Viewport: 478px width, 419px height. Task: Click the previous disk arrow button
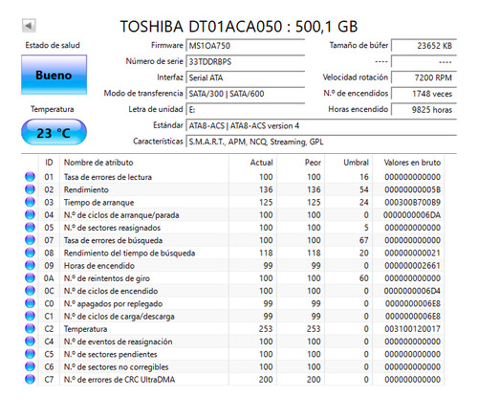pos(29,26)
